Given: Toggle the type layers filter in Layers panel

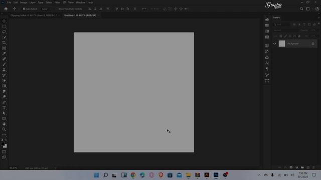Looking at the screenshot, I should click(x=304, y=24).
